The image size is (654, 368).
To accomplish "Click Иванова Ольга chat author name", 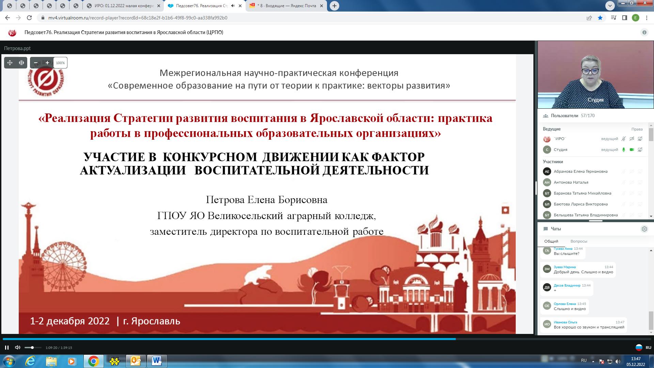I will point(565,322).
